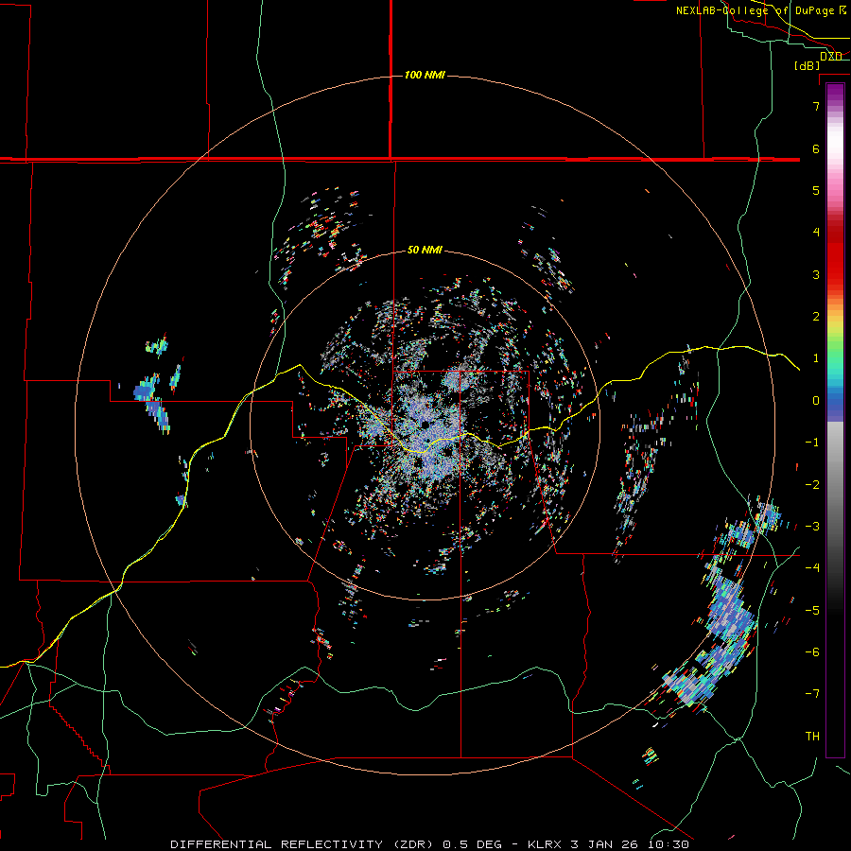This screenshot has height=851, width=851.
Task: Click the "-7" value on the color scale
Action: (x=812, y=694)
